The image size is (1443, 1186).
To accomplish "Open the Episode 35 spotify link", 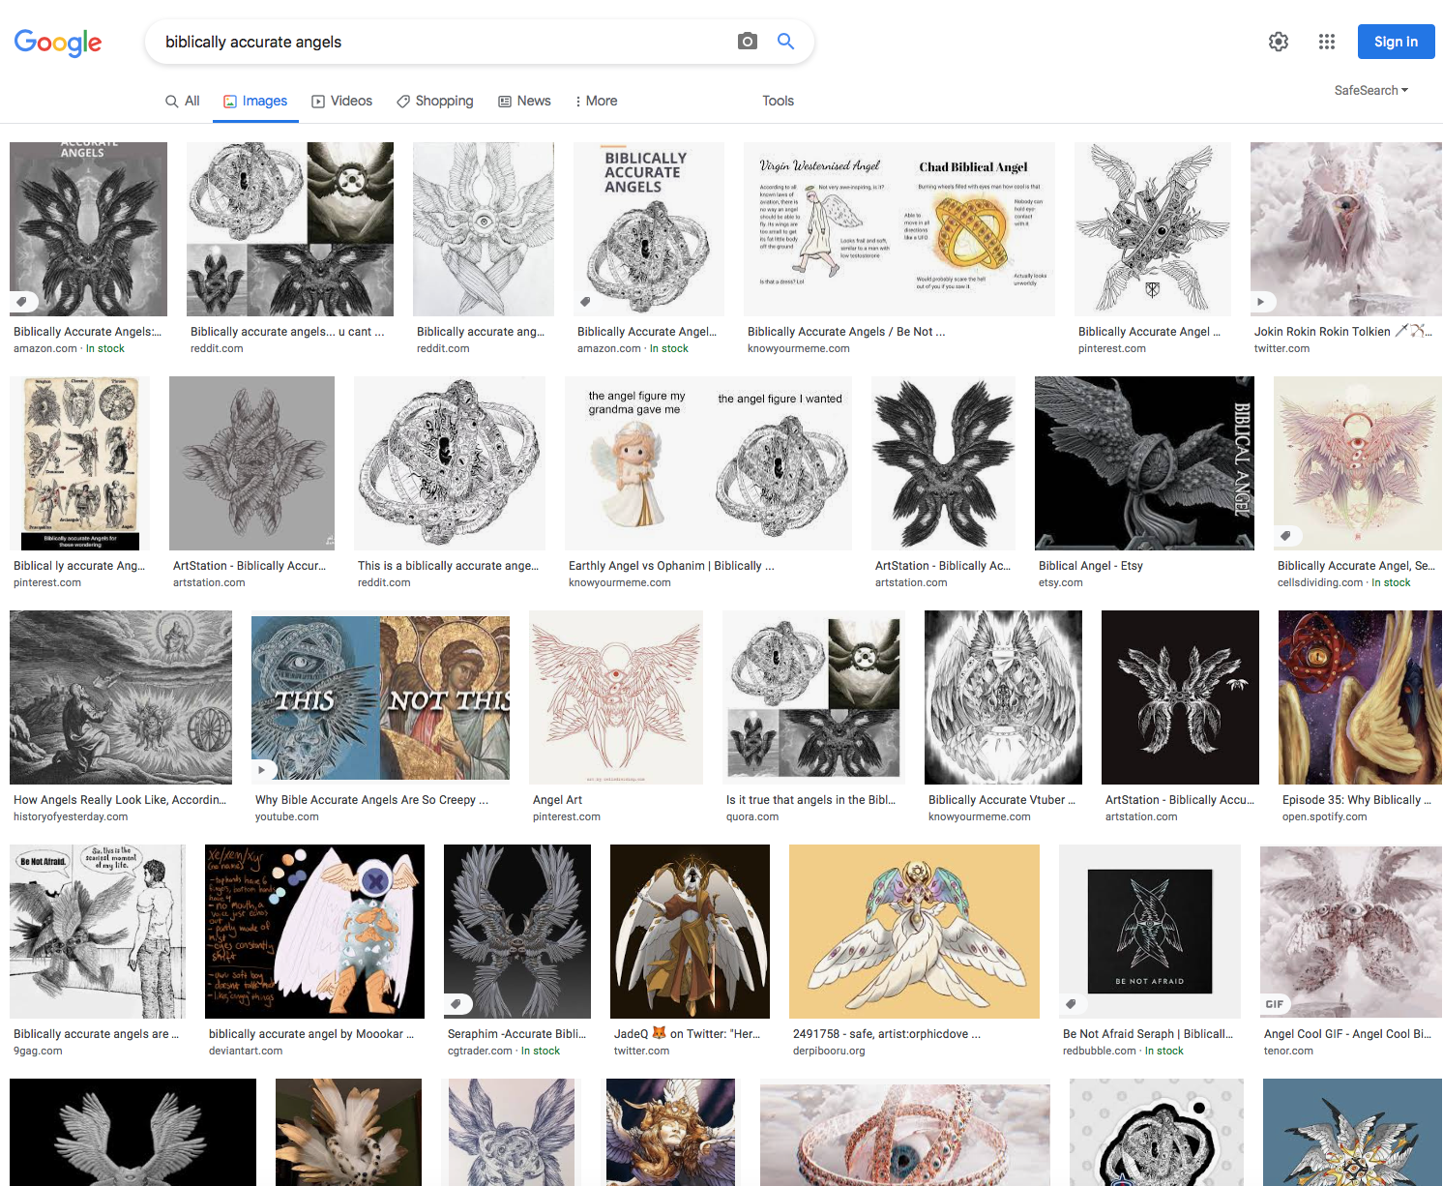I will tap(1357, 800).
